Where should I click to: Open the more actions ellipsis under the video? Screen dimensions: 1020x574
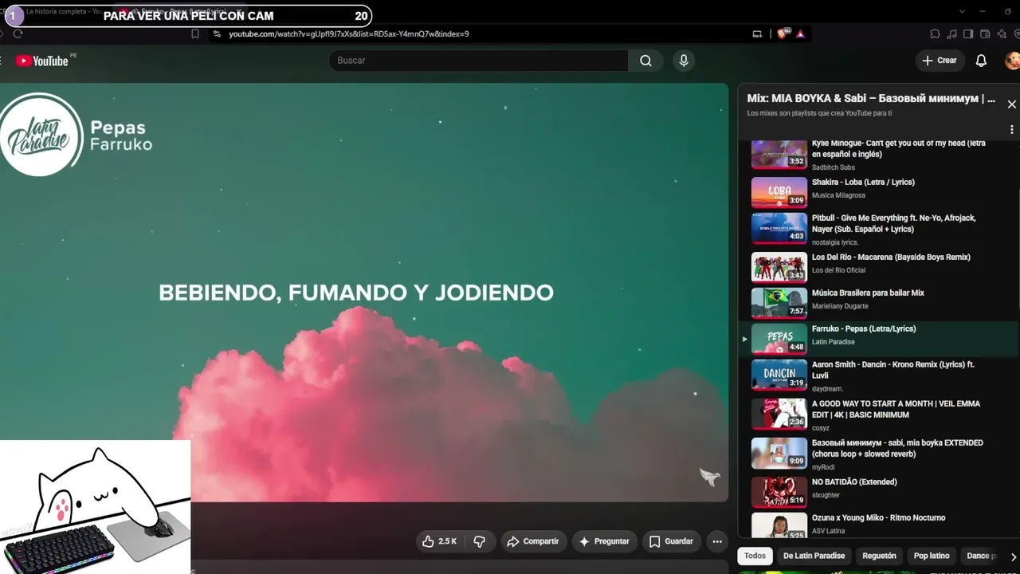717,541
